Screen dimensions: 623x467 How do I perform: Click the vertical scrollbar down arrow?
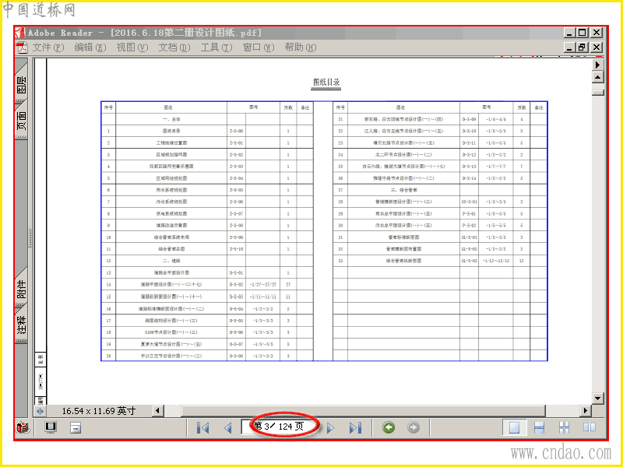pos(598,398)
